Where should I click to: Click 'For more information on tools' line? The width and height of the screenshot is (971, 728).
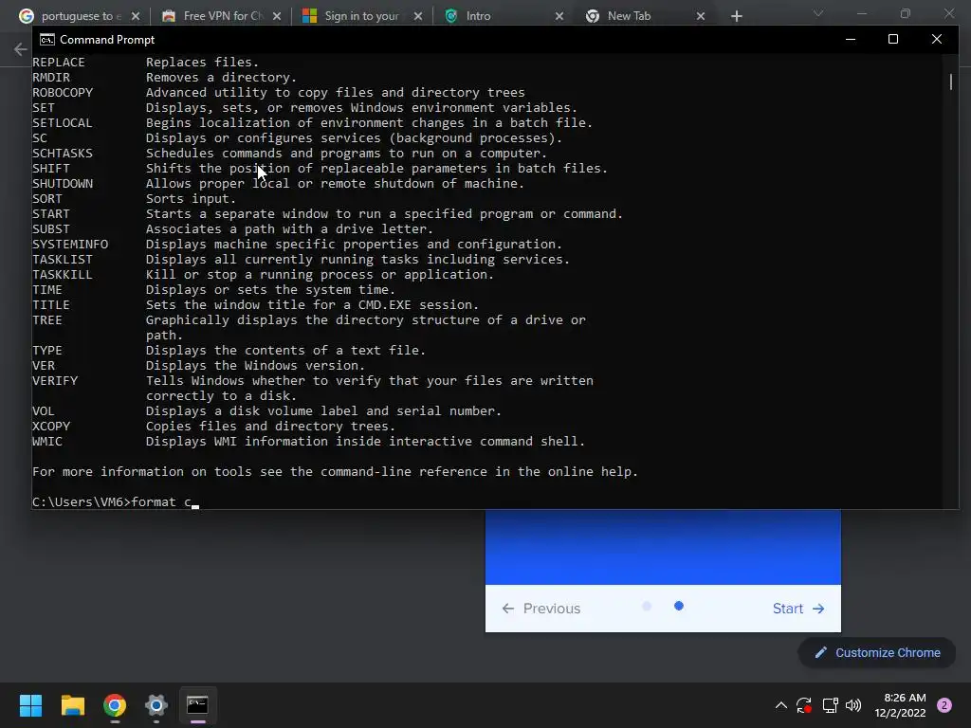tap(335, 472)
